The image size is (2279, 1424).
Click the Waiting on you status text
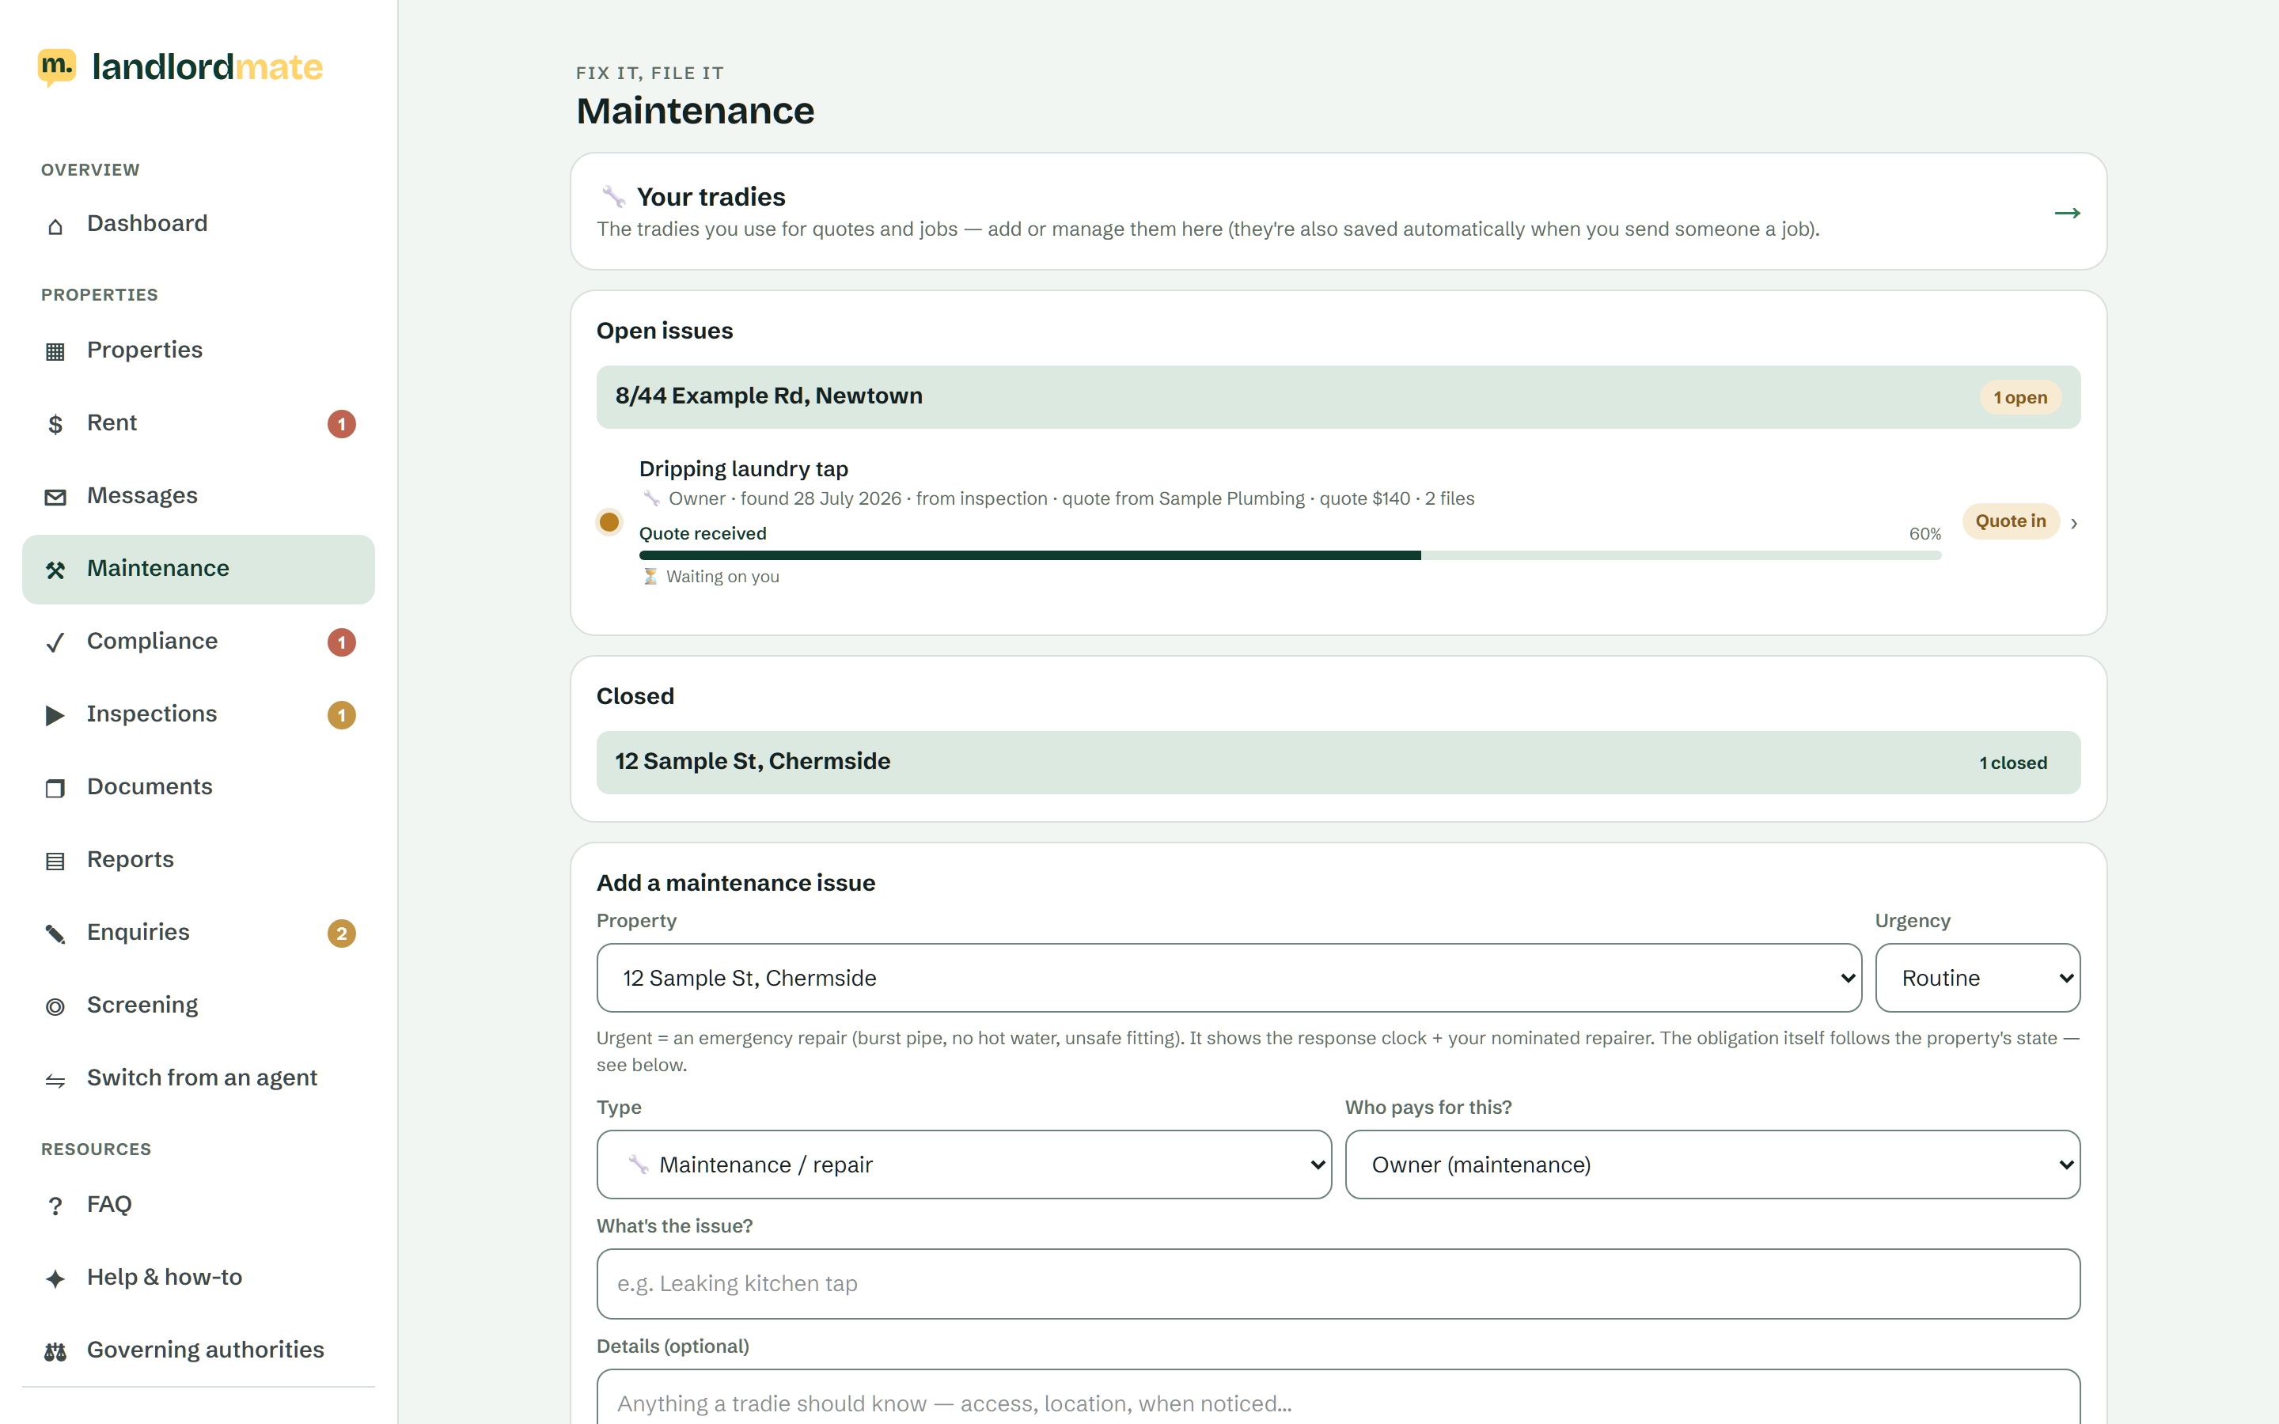click(722, 577)
